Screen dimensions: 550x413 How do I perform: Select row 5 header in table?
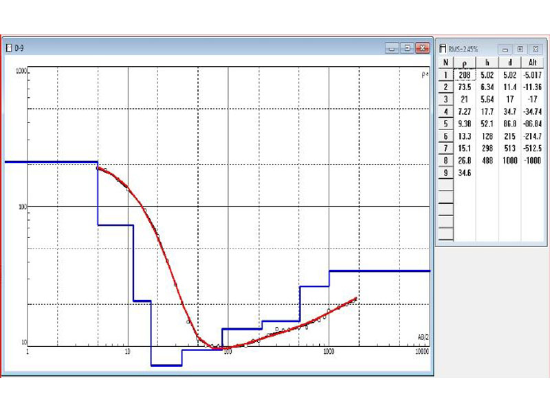click(x=445, y=125)
